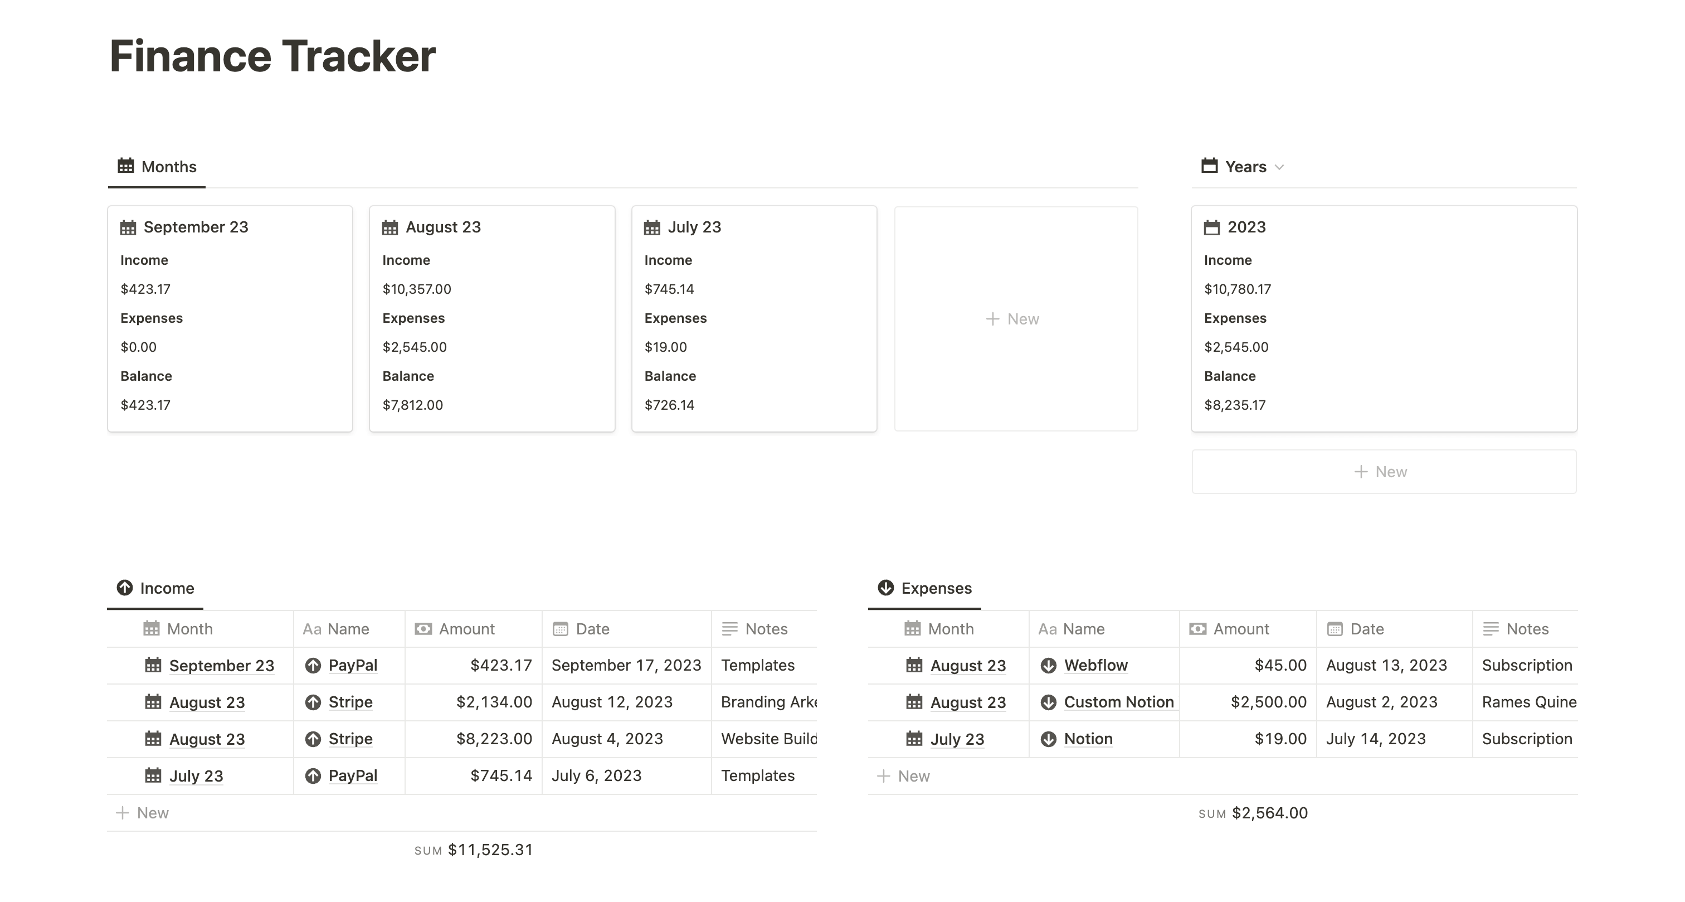This screenshot has width=1685, height=902.
Task: Click the September 23 calendar icon
Action: (x=128, y=227)
